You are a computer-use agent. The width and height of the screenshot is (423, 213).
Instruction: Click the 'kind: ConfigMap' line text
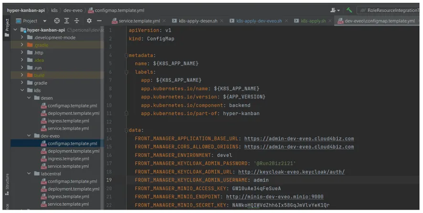click(x=151, y=39)
